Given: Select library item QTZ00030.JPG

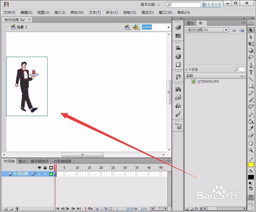Looking at the screenshot, I should point(208,81).
